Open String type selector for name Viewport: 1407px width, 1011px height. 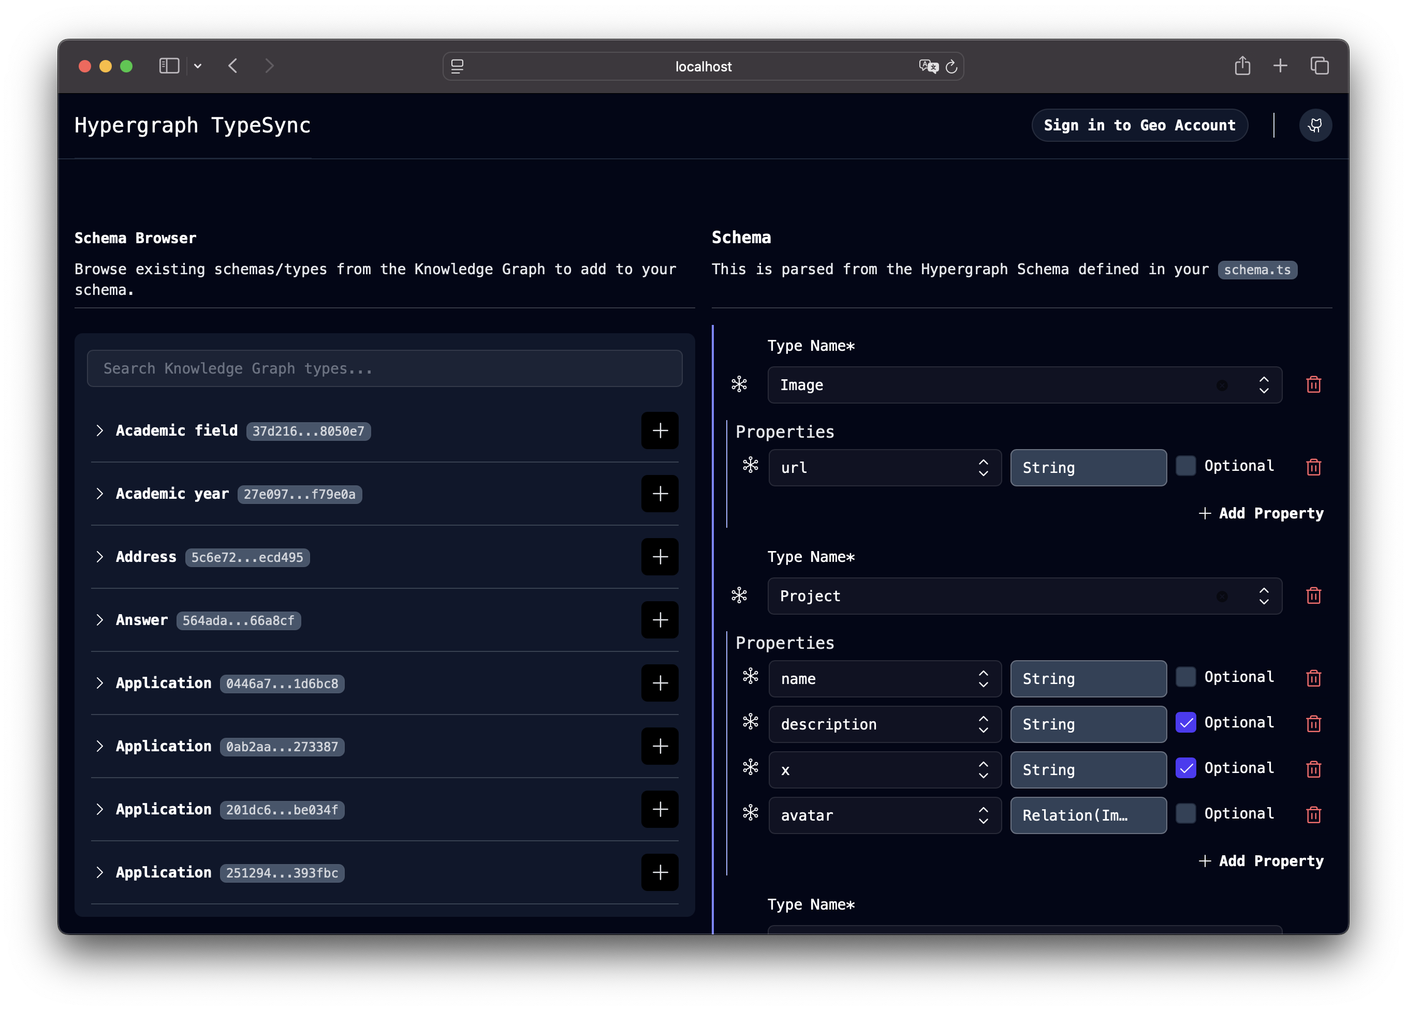[x=1088, y=679]
